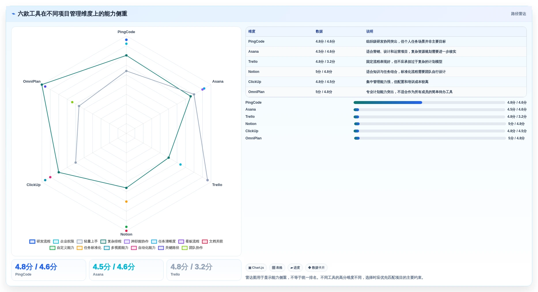The image size is (538, 292).
Task: Toggle the 研发流程 legend series
Action: coord(40,241)
